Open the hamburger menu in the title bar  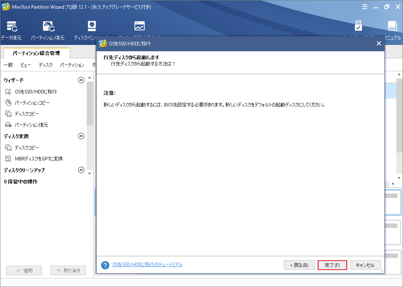coord(365,7)
